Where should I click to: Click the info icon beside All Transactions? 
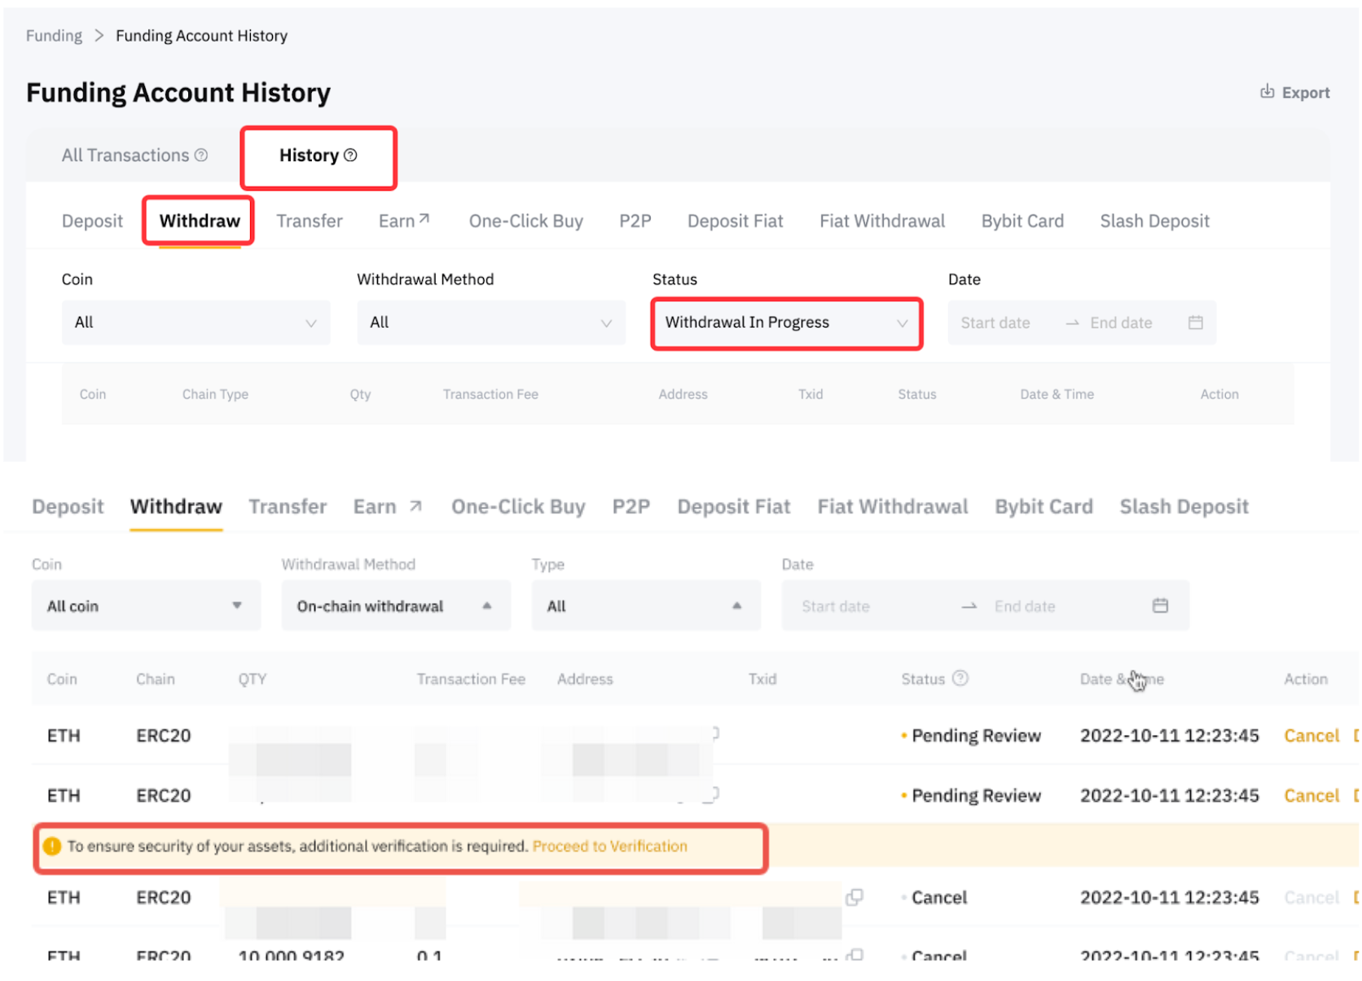tap(201, 155)
